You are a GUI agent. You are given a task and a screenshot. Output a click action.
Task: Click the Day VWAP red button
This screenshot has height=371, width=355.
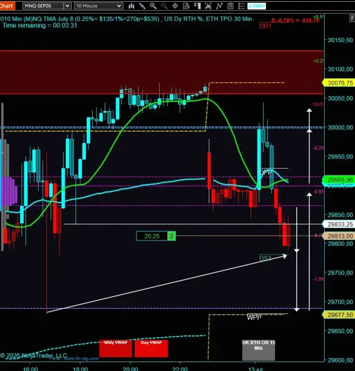point(151,348)
